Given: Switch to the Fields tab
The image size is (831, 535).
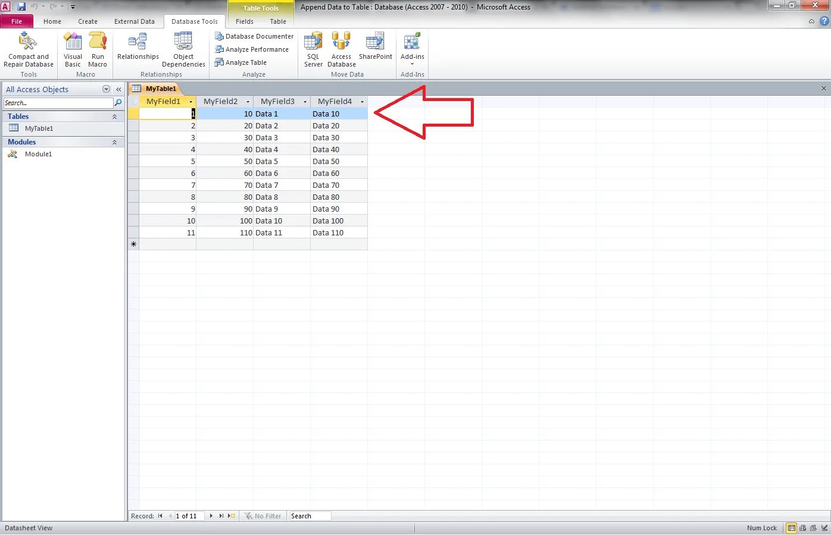Looking at the screenshot, I should click(x=245, y=21).
